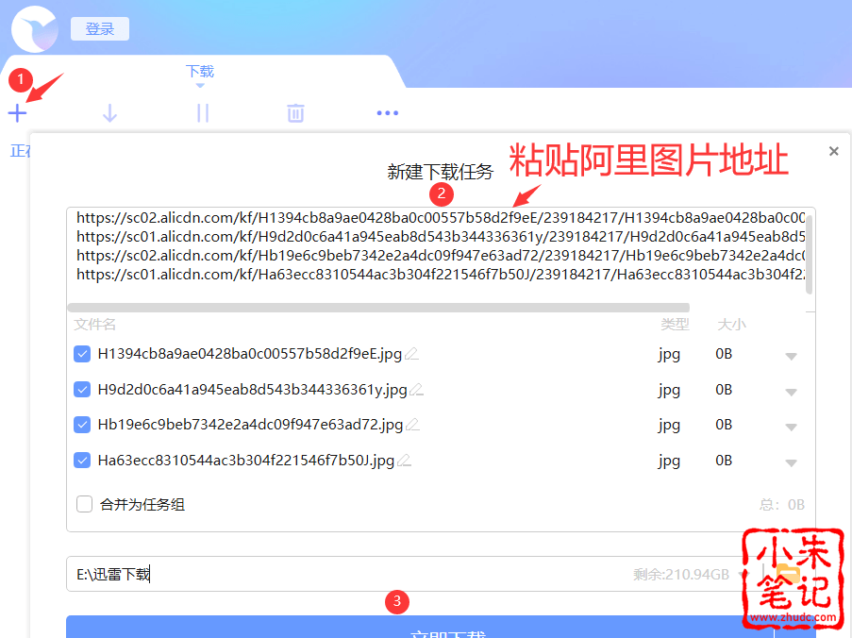Sort by the 文件名 column header

[x=95, y=325]
